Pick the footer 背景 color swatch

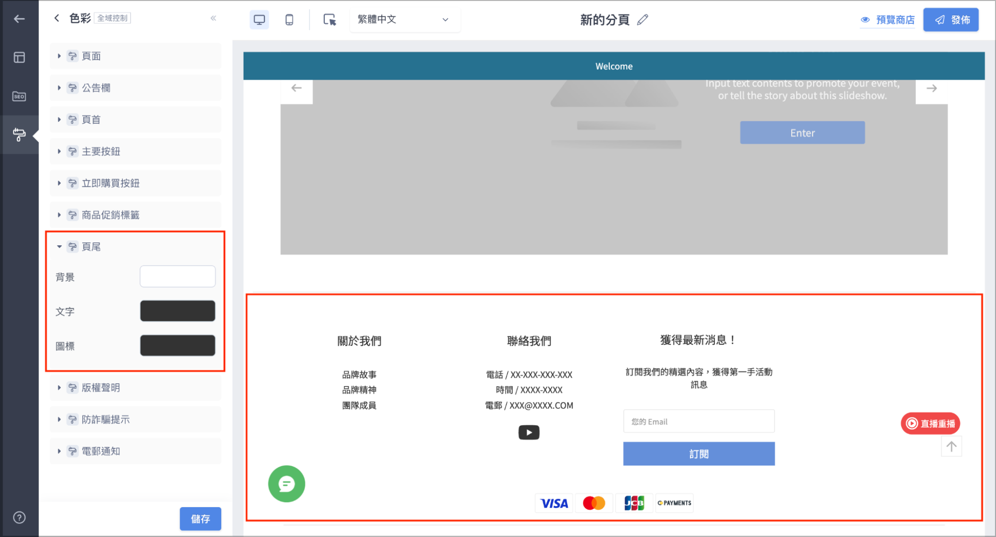177,276
